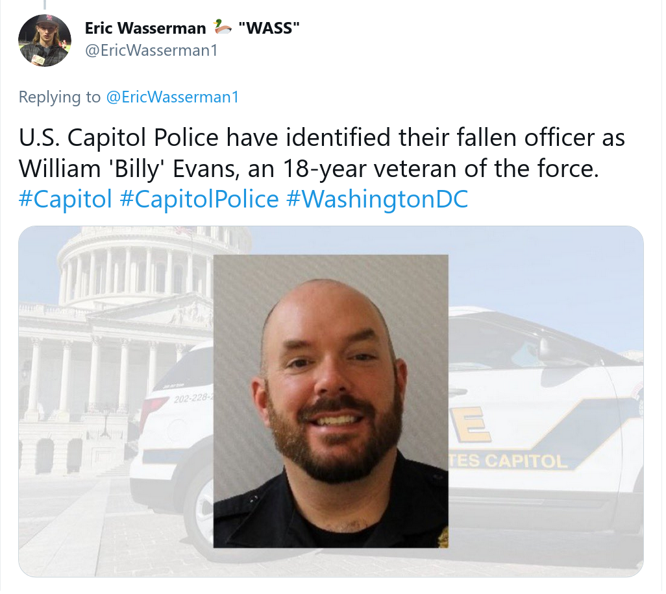Open Eric Wasserman's profile avatar
Image resolution: width=666 pixels, height=594 pixels.
coord(45,40)
